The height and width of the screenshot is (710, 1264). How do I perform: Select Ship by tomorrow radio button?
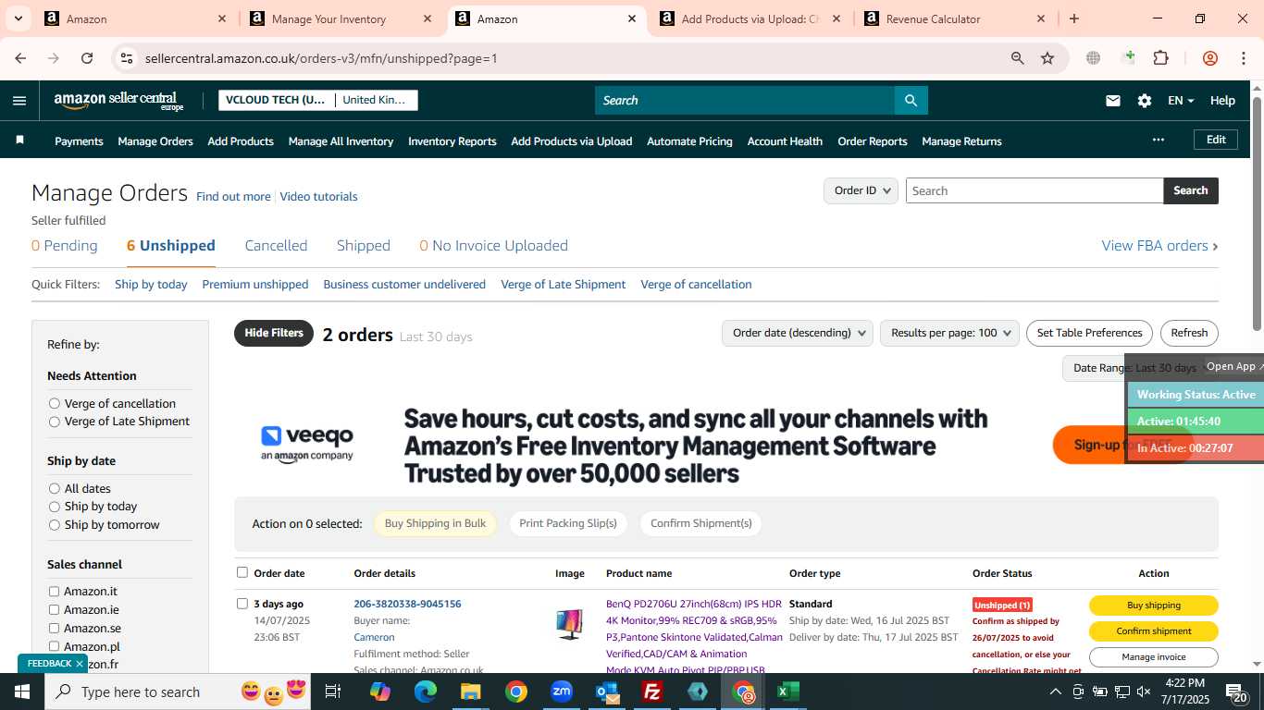[x=55, y=525]
